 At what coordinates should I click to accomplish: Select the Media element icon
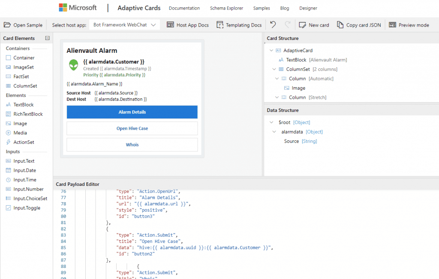click(9, 133)
